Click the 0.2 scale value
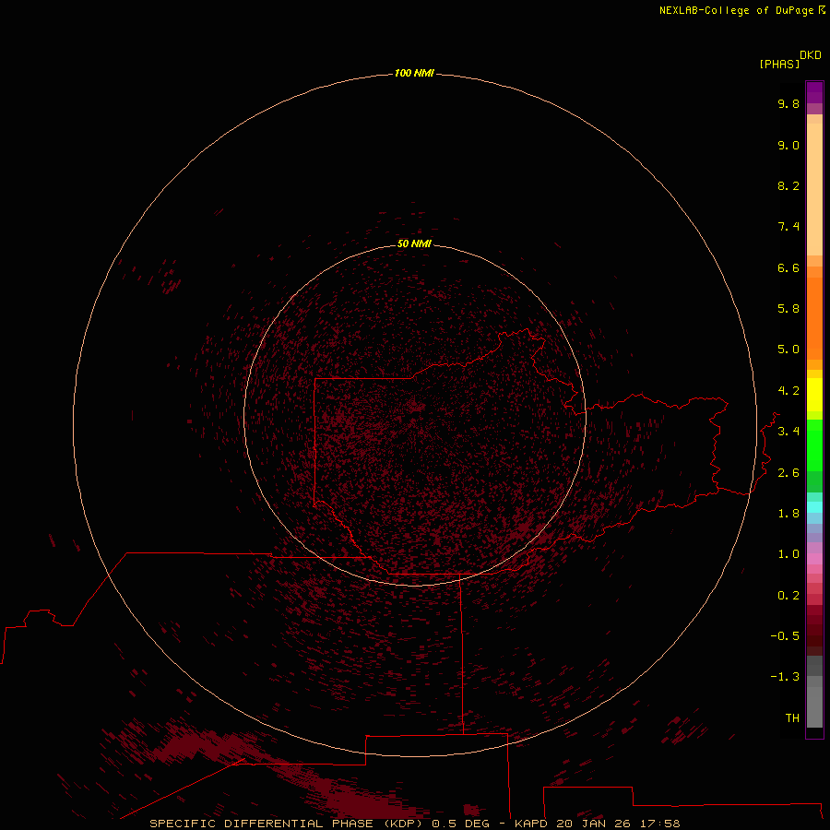Viewport: 830px width, 830px height. 788,596
